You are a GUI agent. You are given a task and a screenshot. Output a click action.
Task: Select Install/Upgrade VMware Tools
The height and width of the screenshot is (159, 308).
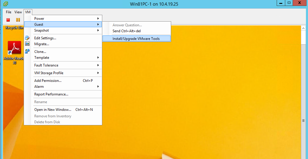[137, 39]
